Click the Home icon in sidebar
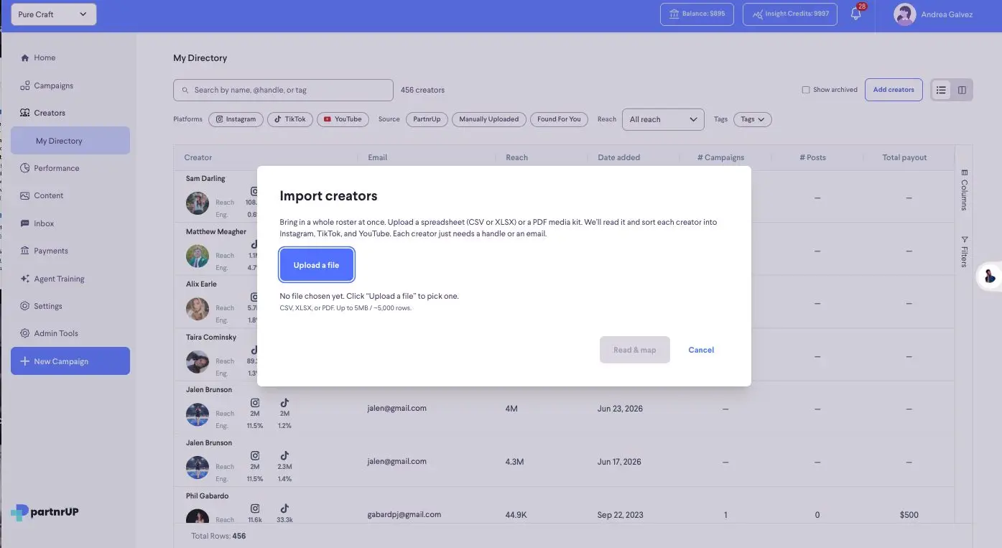The width and height of the screenshot is (1002, 548). [x=25, y=58]
